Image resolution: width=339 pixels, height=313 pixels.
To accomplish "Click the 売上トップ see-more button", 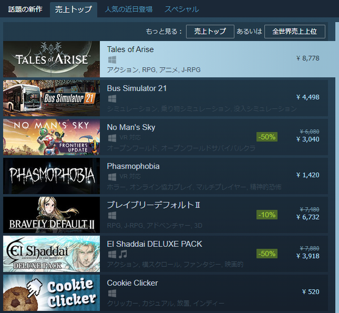I will click(x=210, y=32).
